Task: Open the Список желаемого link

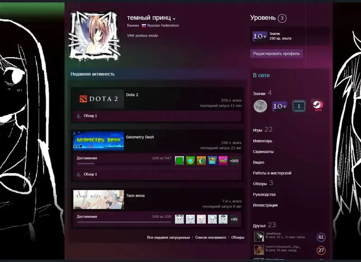Action: point(211,237)
